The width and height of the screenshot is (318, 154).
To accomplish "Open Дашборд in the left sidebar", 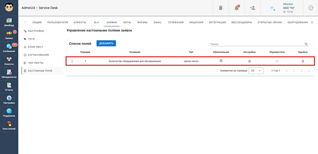I will [9, 22].
